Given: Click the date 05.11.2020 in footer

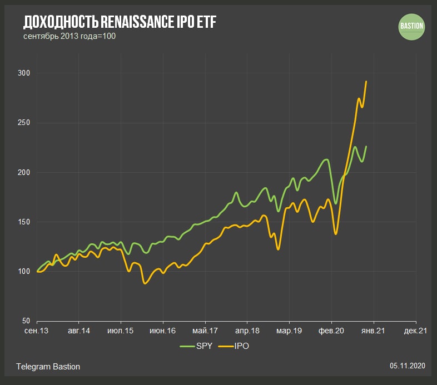Looking at the screenshot, I should click(408, 366).
